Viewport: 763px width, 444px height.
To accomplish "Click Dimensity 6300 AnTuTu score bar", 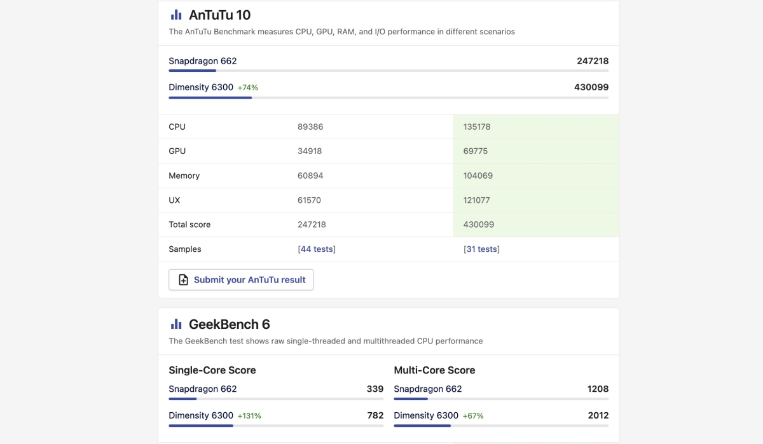I will tap(388, 97).
